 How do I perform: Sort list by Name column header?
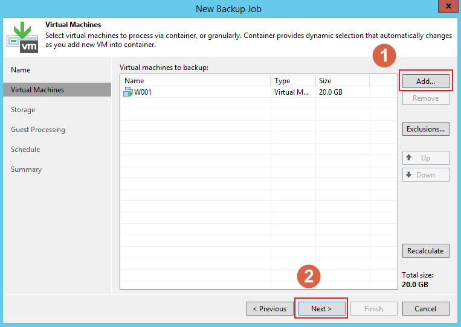[x=195, y=81]
